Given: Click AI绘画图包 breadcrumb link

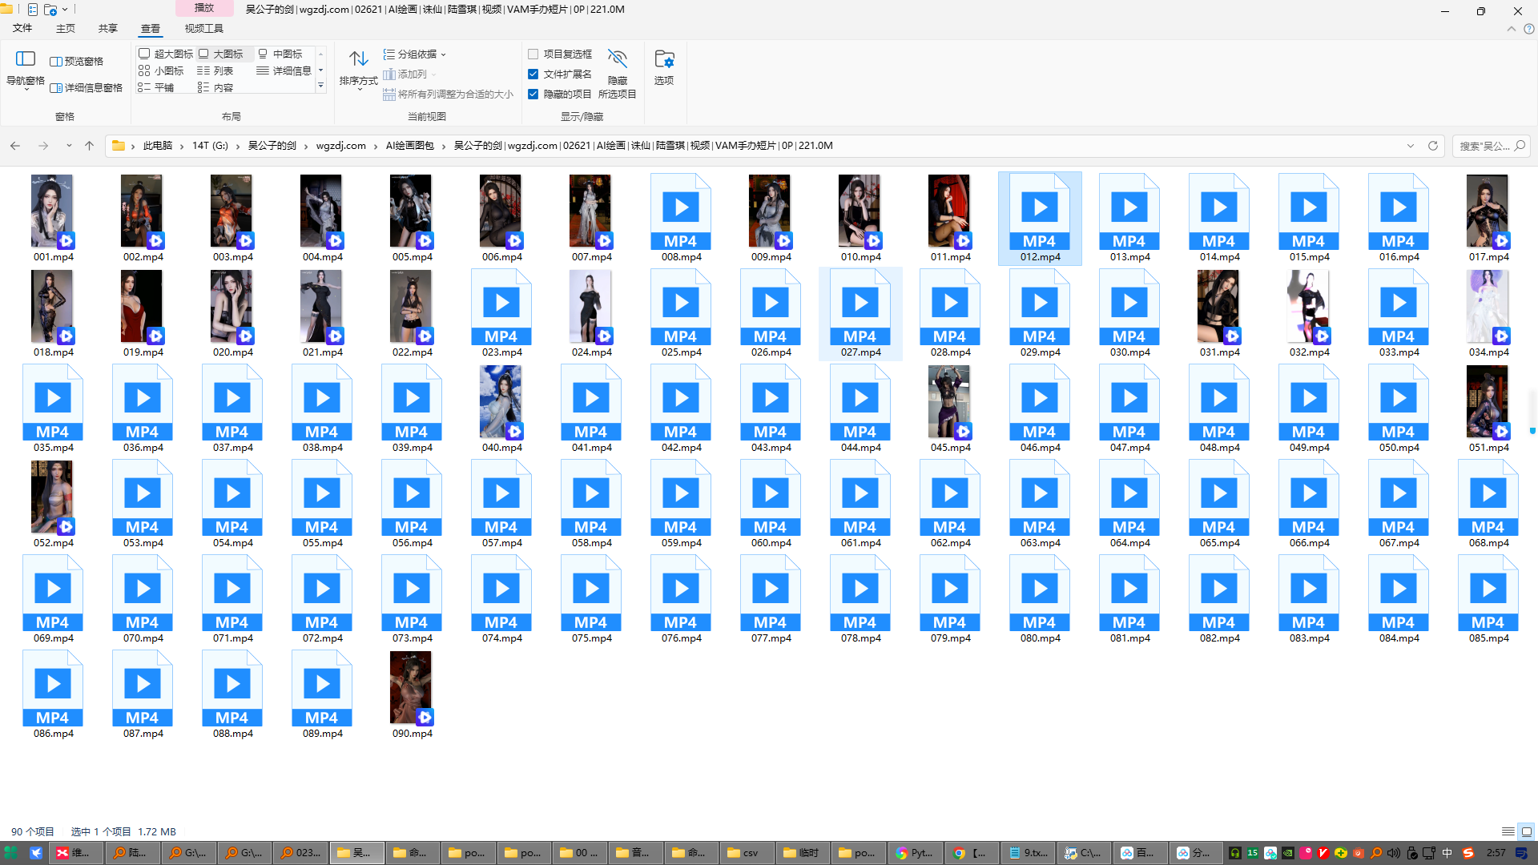Looking at the screenshot, I should click(x=409, y=146).
